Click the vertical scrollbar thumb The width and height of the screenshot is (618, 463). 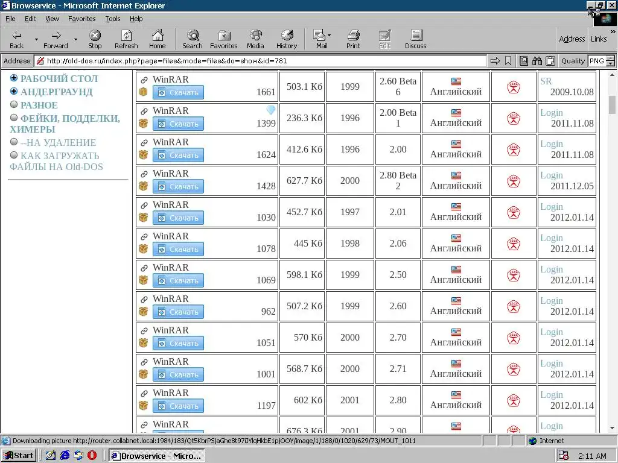612,104
